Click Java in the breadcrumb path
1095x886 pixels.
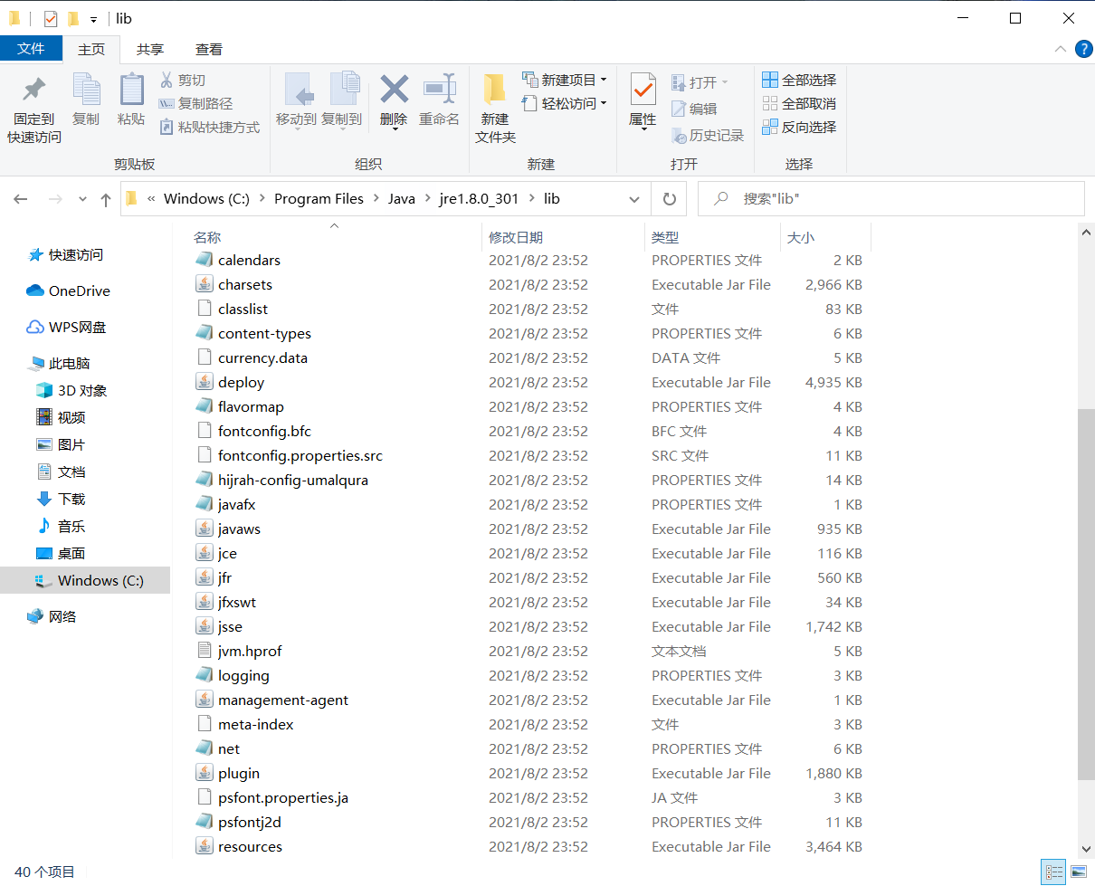coord(402,199)
